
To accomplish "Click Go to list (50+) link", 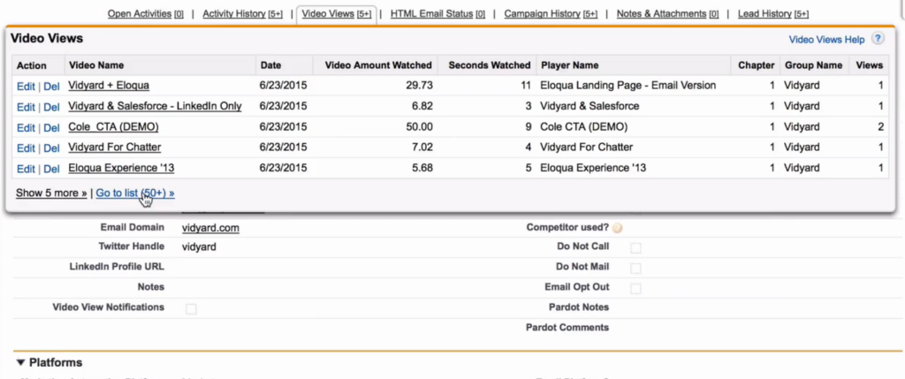I will tap(135, 193).
